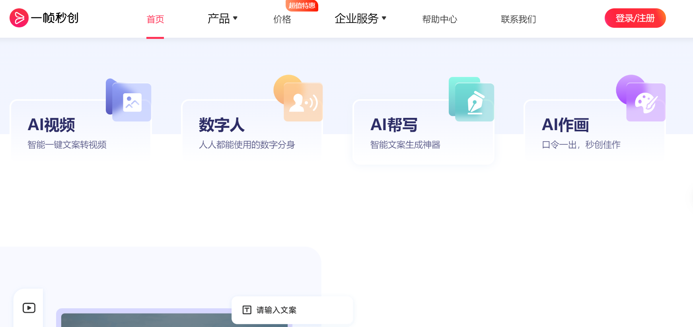Click the 一帧秒创 logo icon

pyautogui.click(x=19, y=18)
